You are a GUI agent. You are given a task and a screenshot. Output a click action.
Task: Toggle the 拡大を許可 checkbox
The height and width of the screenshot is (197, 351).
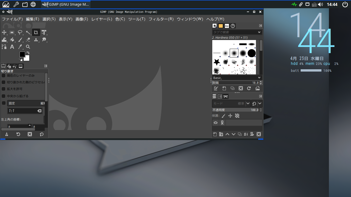(4, 89)
